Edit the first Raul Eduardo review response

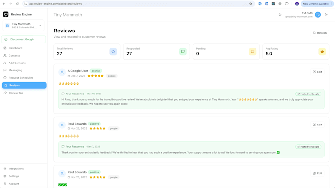click(x=317, y=125)
